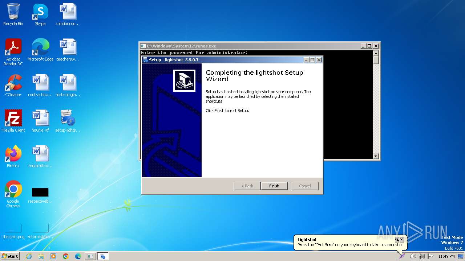
Task: Select the respectiveb... black thumbnail file
Action: (40, 195)
